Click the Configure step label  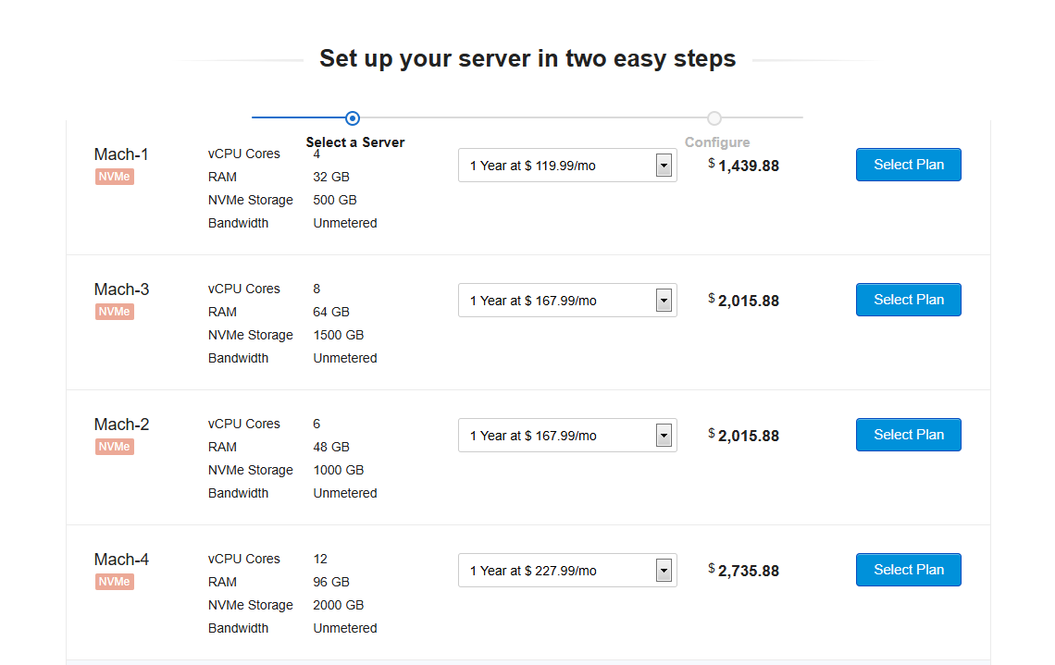click(x=717, y=142)
